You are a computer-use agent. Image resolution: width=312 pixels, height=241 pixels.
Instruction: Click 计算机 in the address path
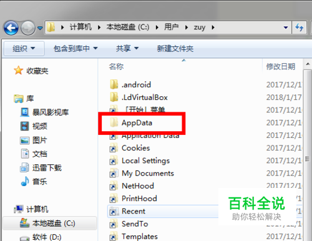[80, 27]
